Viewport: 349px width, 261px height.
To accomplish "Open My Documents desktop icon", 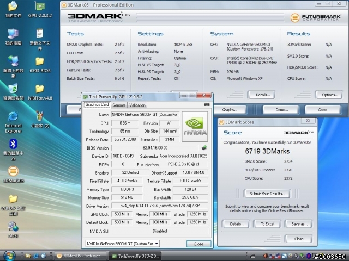I will tap(13, 9).
